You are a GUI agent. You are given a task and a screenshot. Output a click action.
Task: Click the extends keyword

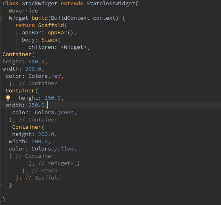(x=72, y=4)
